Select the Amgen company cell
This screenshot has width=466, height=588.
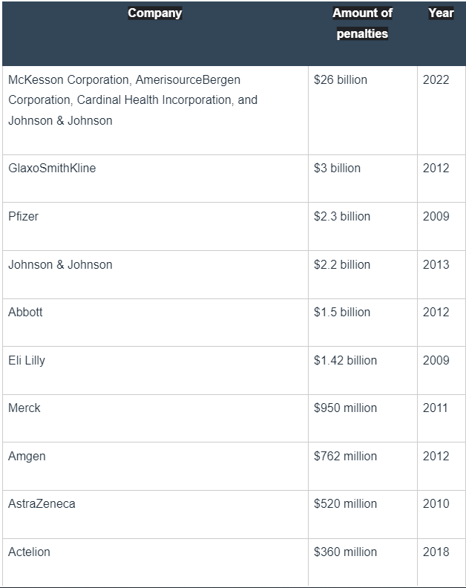(27, 456)
